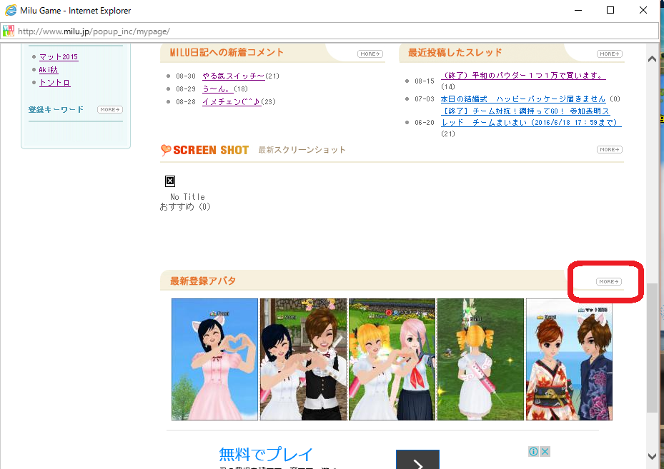This screenshot has width=664, height=469.
Task: Open avatar thumbnail with pink dress girl
Action: click(x=214, y=359)
